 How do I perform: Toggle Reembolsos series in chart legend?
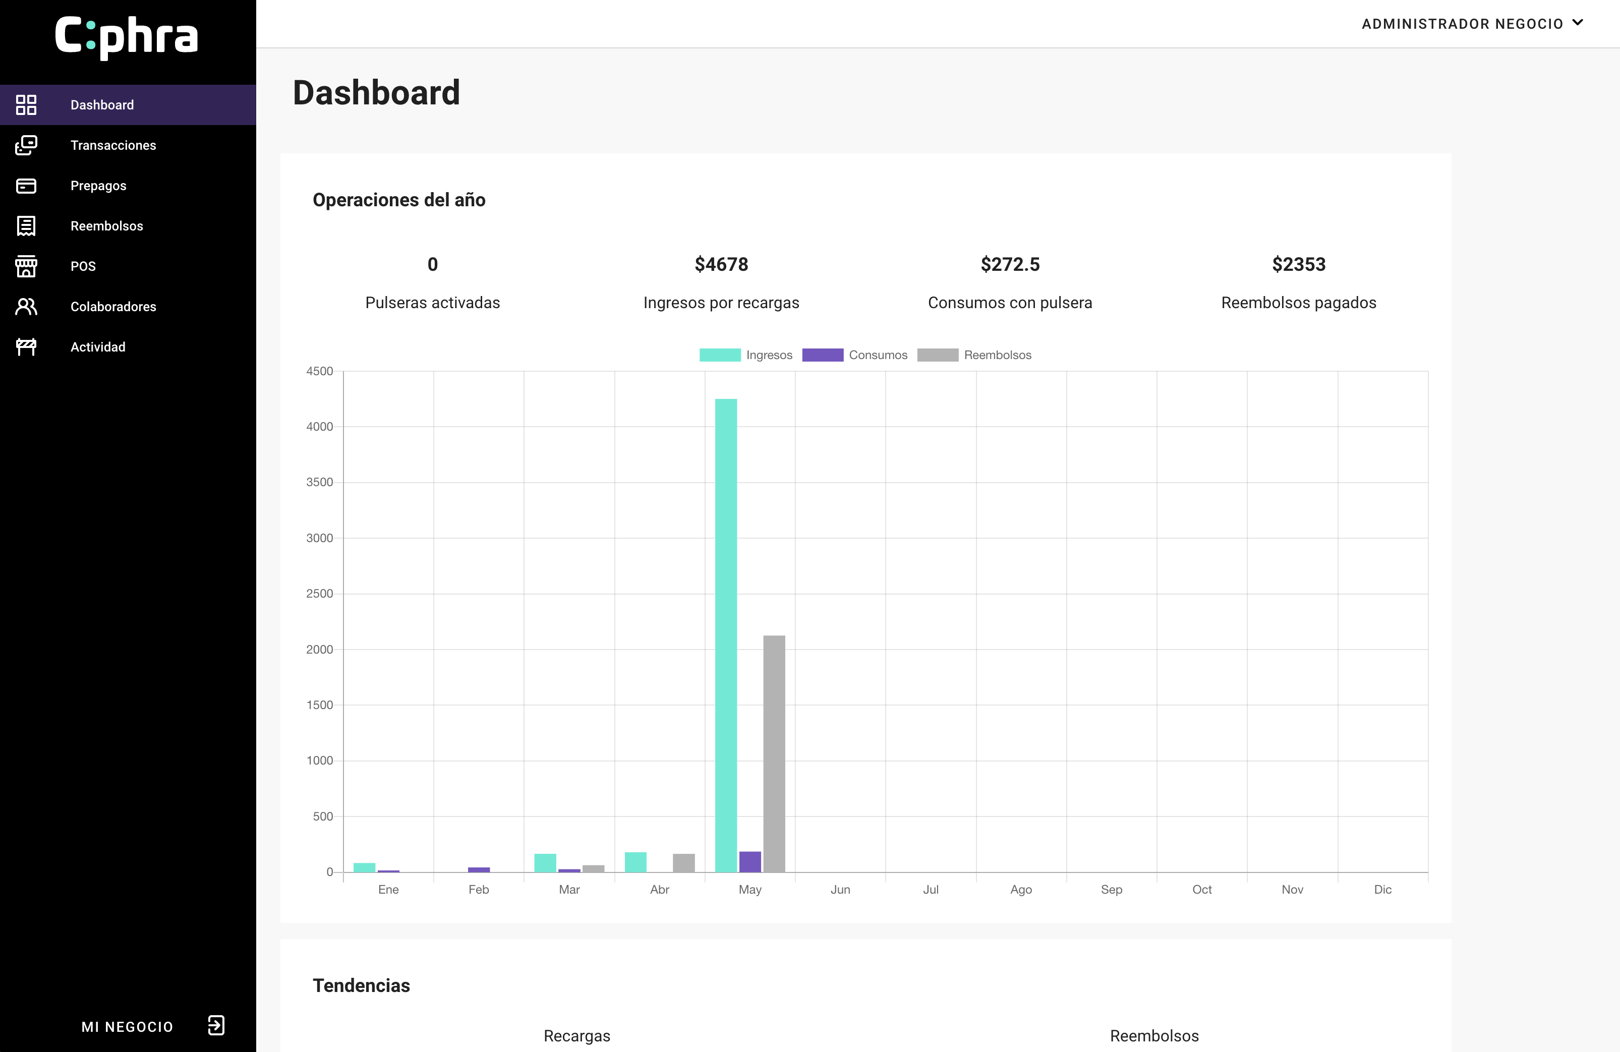coord(997,355)
